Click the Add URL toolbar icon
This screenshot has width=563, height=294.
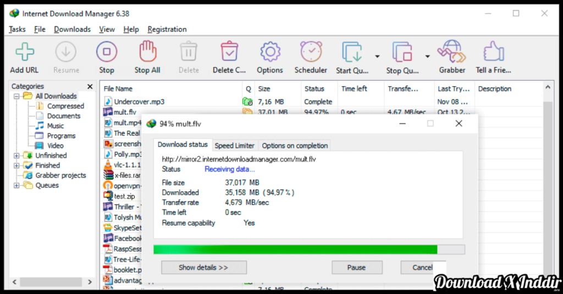pyautogui.click(x=24, y=53)
